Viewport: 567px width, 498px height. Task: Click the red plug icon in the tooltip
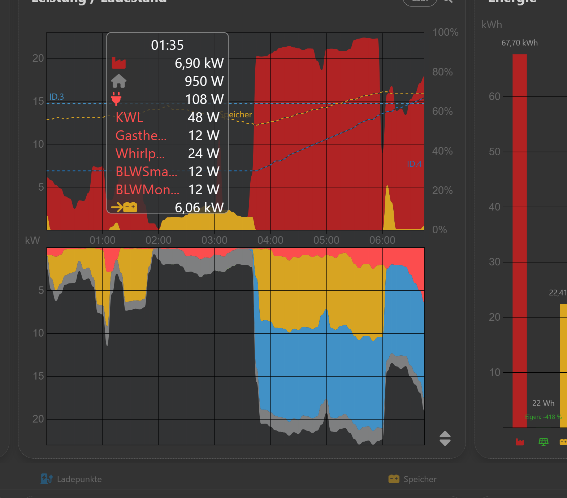tap(116, 99)
